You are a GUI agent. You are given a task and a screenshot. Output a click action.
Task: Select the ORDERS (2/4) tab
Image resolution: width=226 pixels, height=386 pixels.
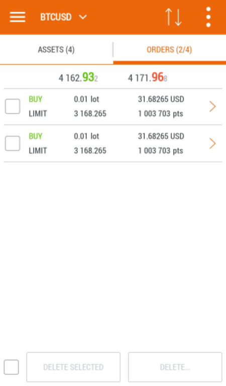click(169, 50)
